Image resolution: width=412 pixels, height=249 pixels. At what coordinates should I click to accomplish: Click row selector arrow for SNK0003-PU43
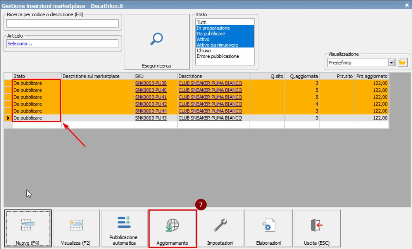pyautogui.click(x=8, y=118)
